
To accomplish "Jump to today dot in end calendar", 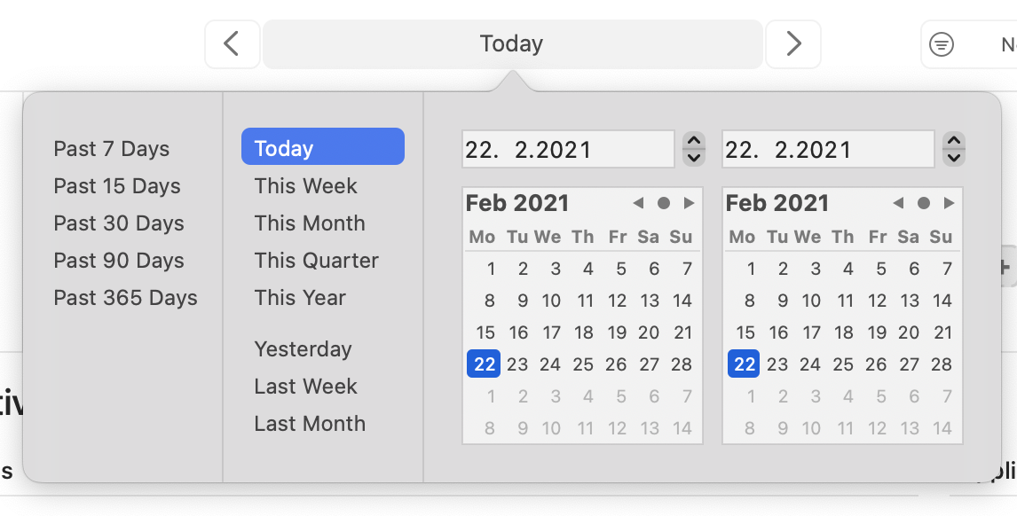I will click(x=924, y=204).
